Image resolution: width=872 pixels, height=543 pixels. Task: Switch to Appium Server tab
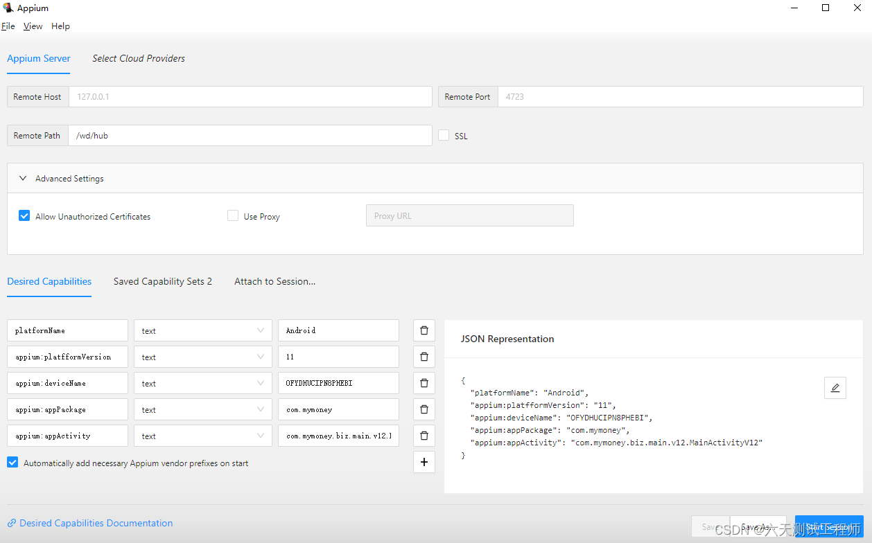(x=39, y=59)
